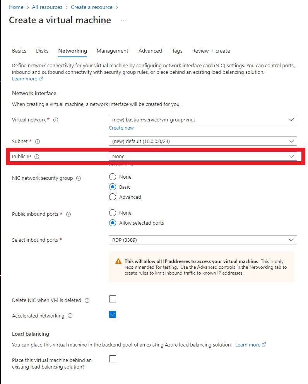This screenshot has height=384, width=308.
Task: Click the info icon next to Virtual network
Action: [56, 119]
